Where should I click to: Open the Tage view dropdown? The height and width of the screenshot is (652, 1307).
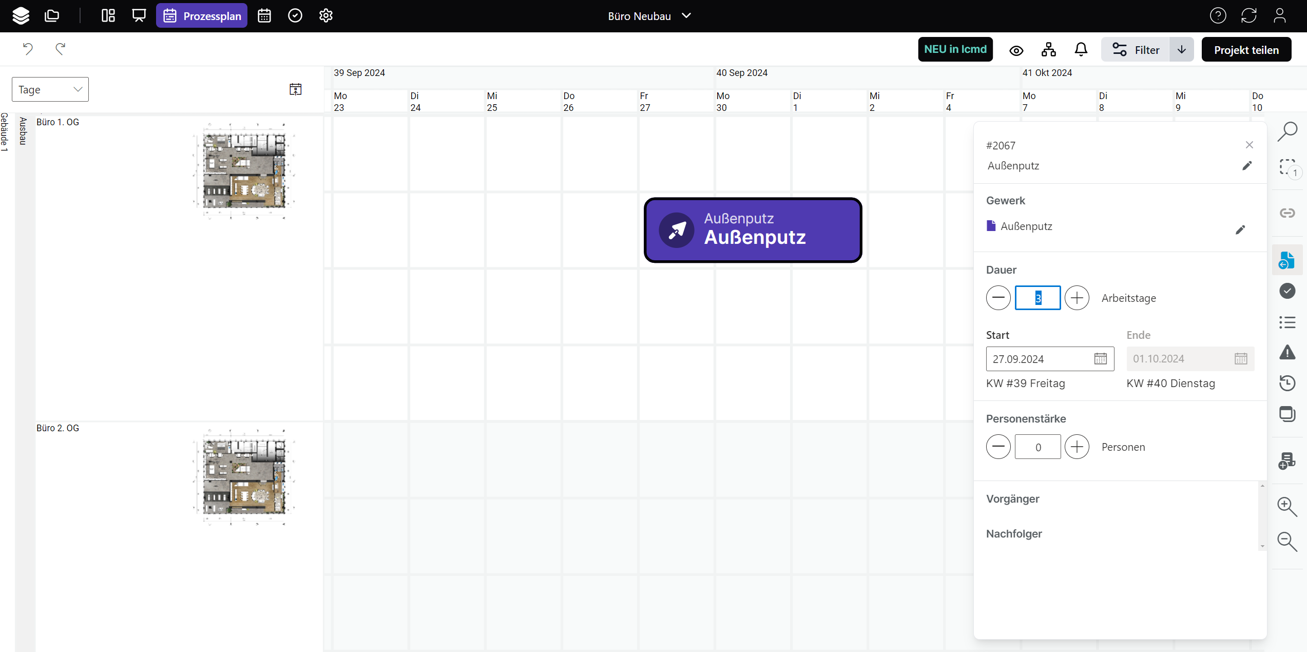coord(50,89)
